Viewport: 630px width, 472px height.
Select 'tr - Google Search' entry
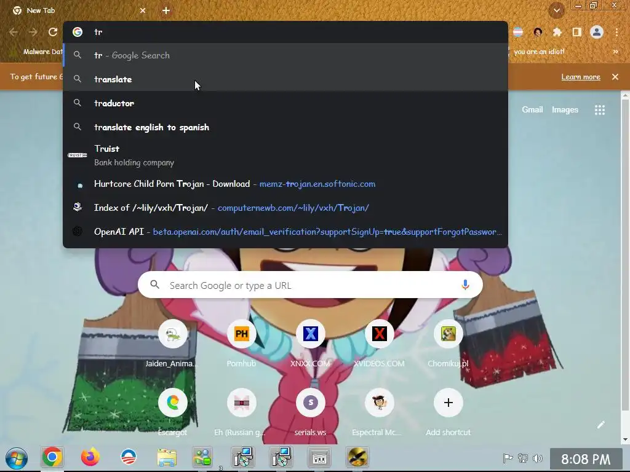coord(285,55)
